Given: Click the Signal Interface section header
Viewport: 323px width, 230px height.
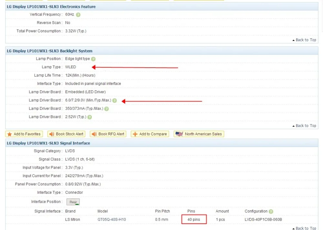Looking at the screenshot, I should click(162, 143).
